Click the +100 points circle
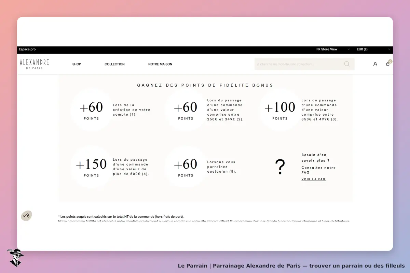The width and height of the screenshot is (410, 273). click(x=280, y=110)
